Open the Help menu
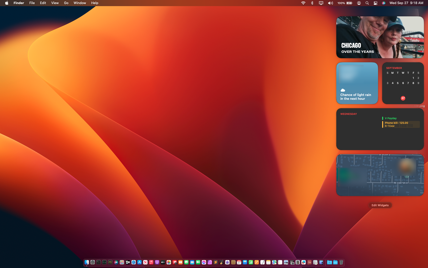Viewport: 428px width, 268px height. 95,3
